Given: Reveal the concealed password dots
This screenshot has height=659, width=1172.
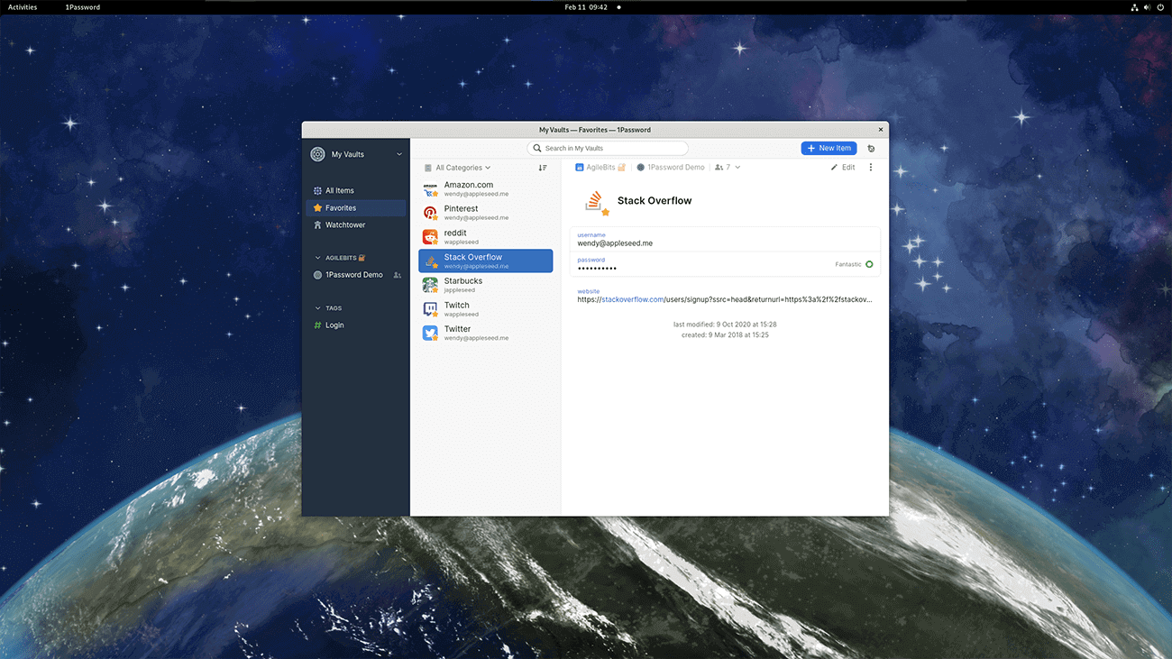Looking at the screenshot, I should pyautogui.click(x=598, y=268).
